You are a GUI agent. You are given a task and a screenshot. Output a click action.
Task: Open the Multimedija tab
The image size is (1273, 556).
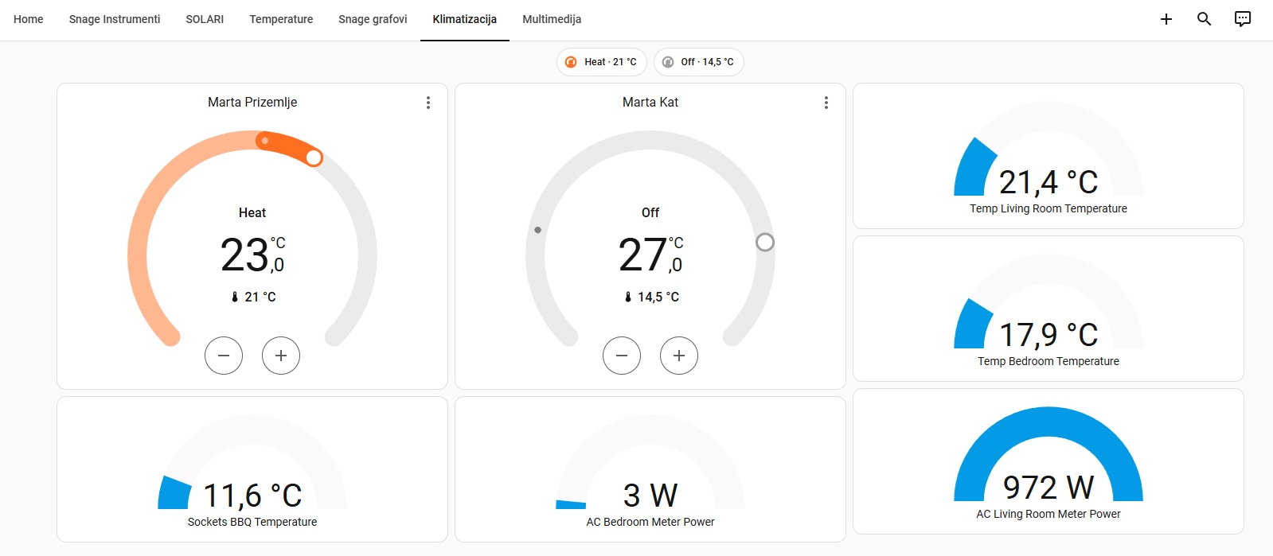pos(552,19)
